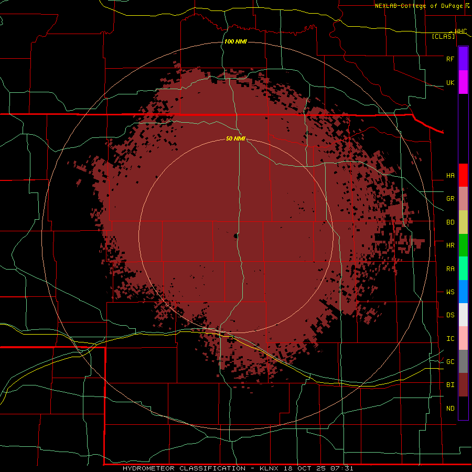Viewport: 472px width, 472px height.
Task: Click the HHC product code text
Action: tap(461, 31)
